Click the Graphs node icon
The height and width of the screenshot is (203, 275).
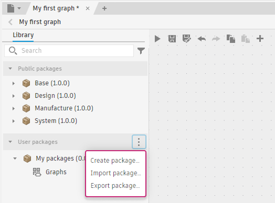coord(37,172)
